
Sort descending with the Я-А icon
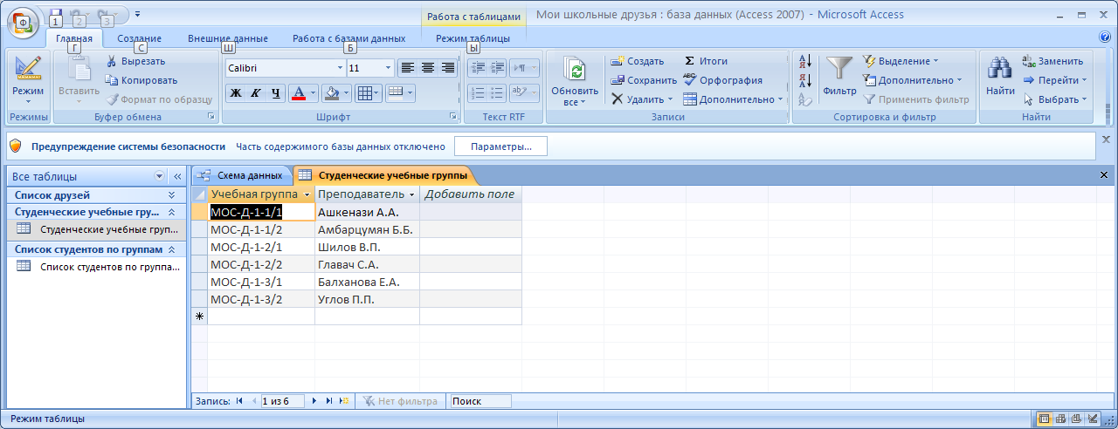coord(805,80)
